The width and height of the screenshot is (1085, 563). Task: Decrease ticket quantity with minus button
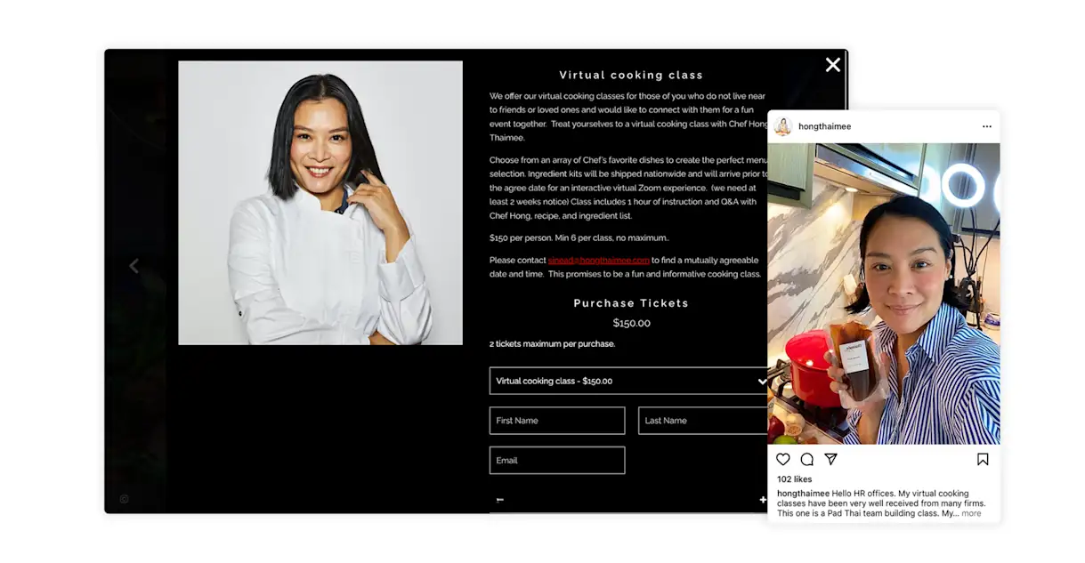[500, 500]
